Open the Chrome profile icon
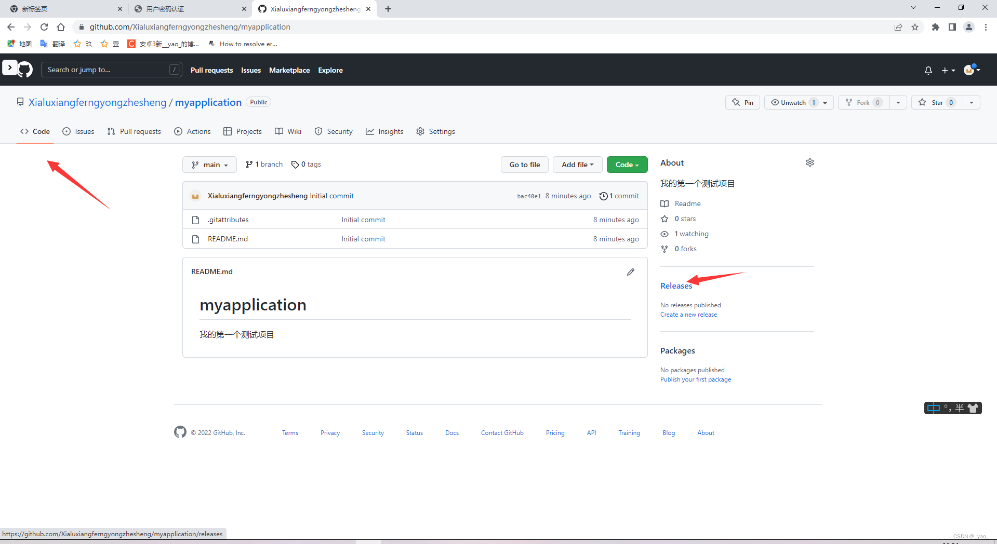Screen dimensions: 997x544 969,27
